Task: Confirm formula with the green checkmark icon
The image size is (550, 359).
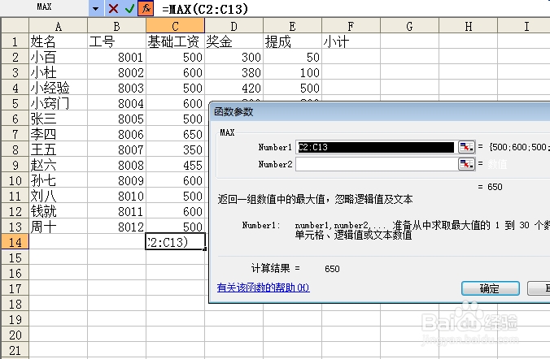Action: tap(129, 8)
